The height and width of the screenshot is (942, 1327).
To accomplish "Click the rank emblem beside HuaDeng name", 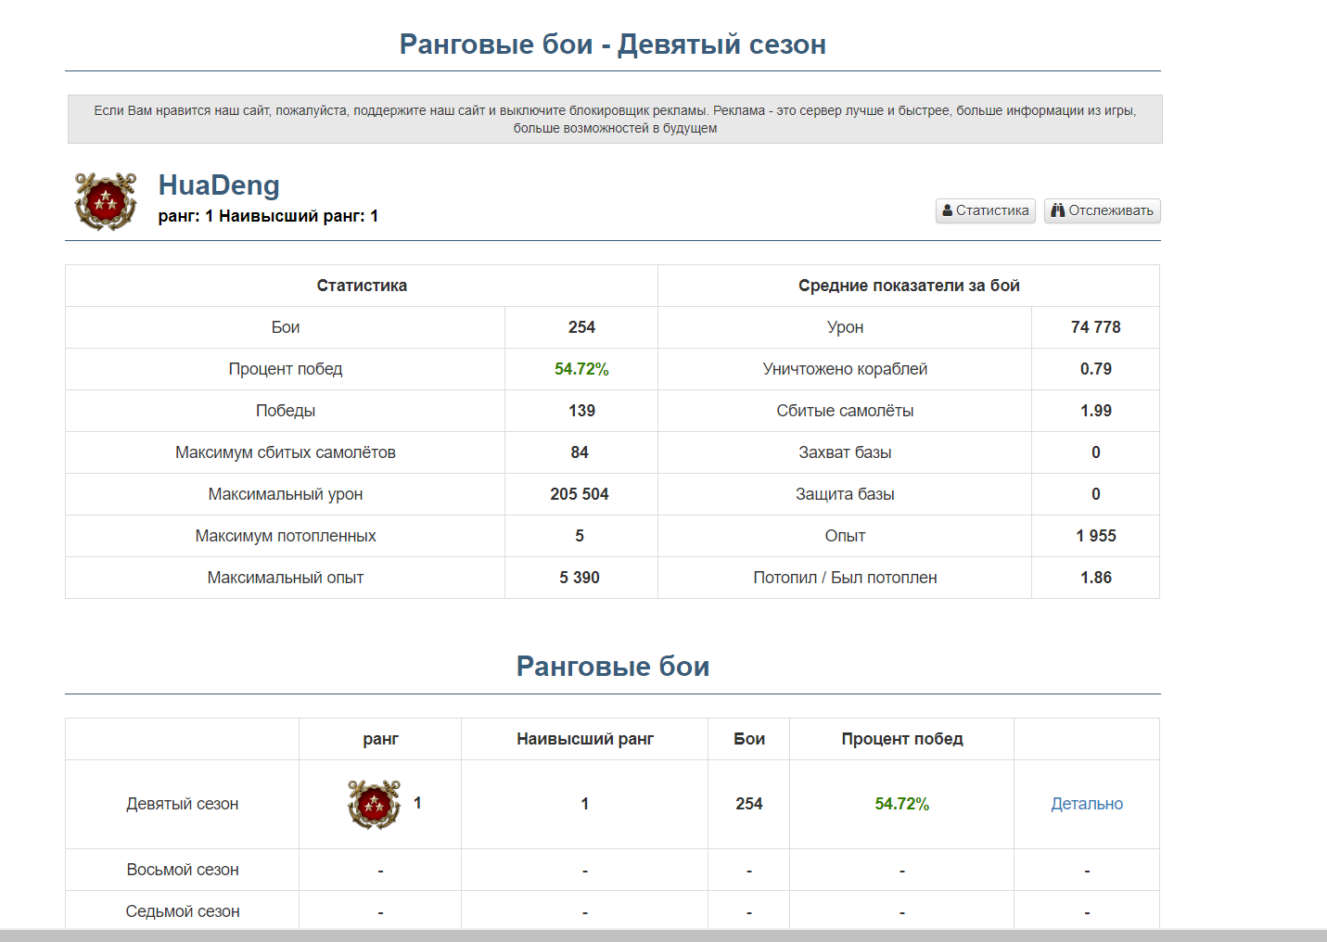I will 106,200.
